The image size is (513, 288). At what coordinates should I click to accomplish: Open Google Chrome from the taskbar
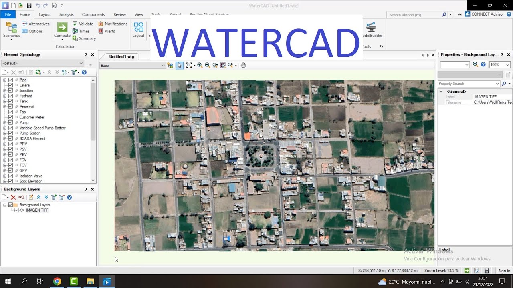pyautogui.click(x=57, y=282)
